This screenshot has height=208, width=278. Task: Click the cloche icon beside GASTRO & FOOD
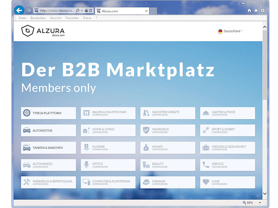point(206,113)
